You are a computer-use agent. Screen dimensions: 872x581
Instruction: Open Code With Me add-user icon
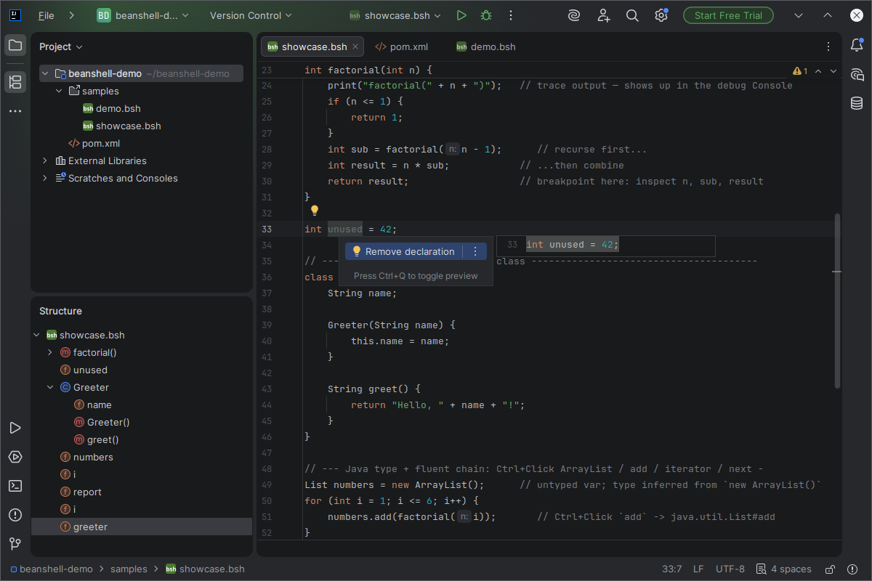click(x=604, y=15)
